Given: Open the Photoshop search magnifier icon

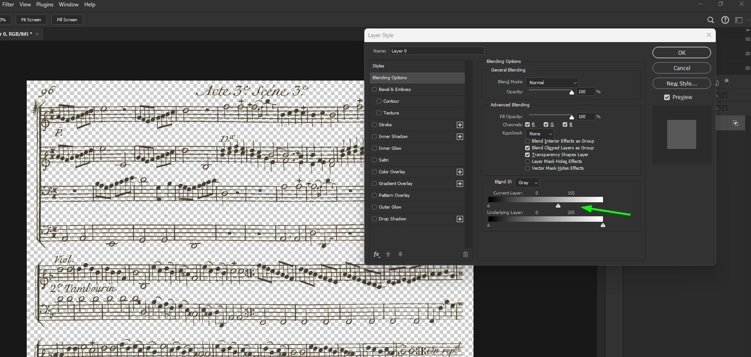Looking at the screenshot, I should (x=711, y=20).
